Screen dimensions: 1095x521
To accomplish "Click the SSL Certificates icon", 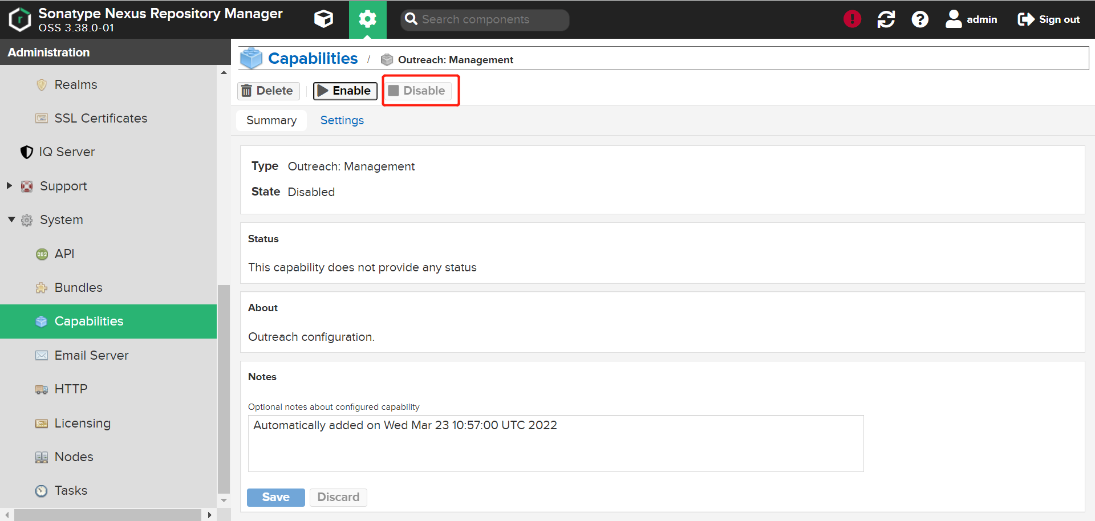I will pyautogui.click(x=42, y=119).
